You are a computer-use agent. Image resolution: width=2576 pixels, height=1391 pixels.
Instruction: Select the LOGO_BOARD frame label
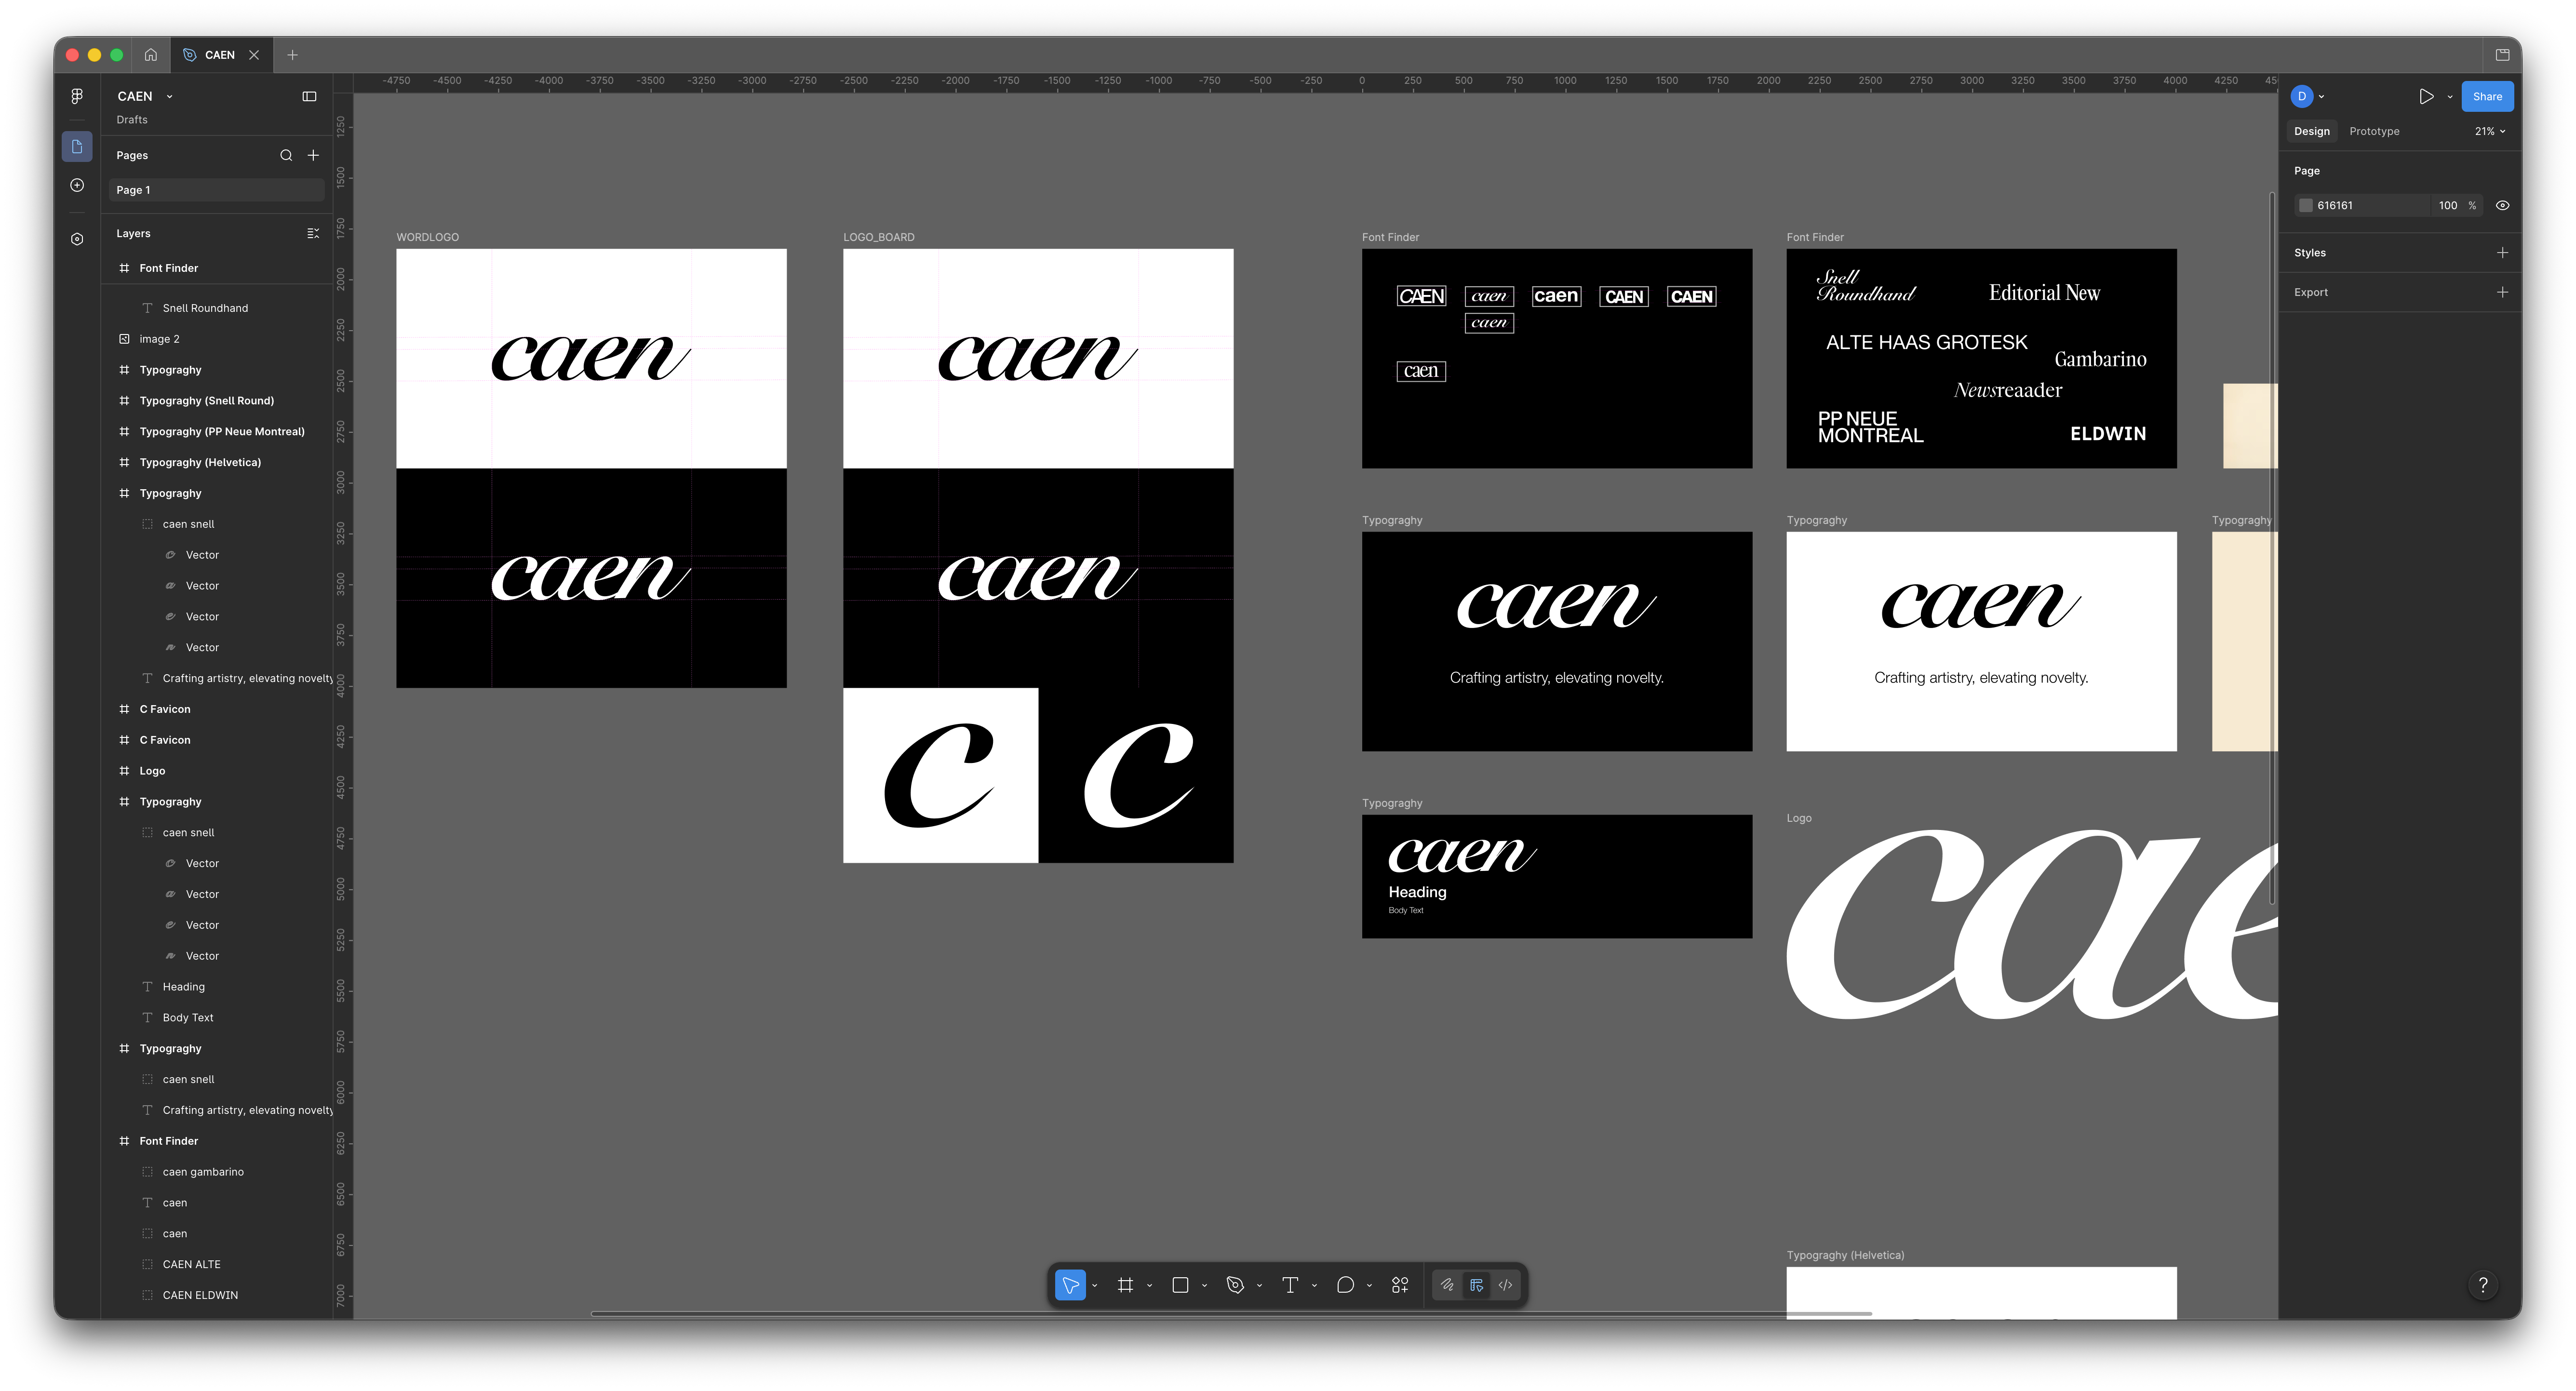(x=879, y=237)
